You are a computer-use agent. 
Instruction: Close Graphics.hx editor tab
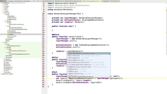click(x=119, y=1)
